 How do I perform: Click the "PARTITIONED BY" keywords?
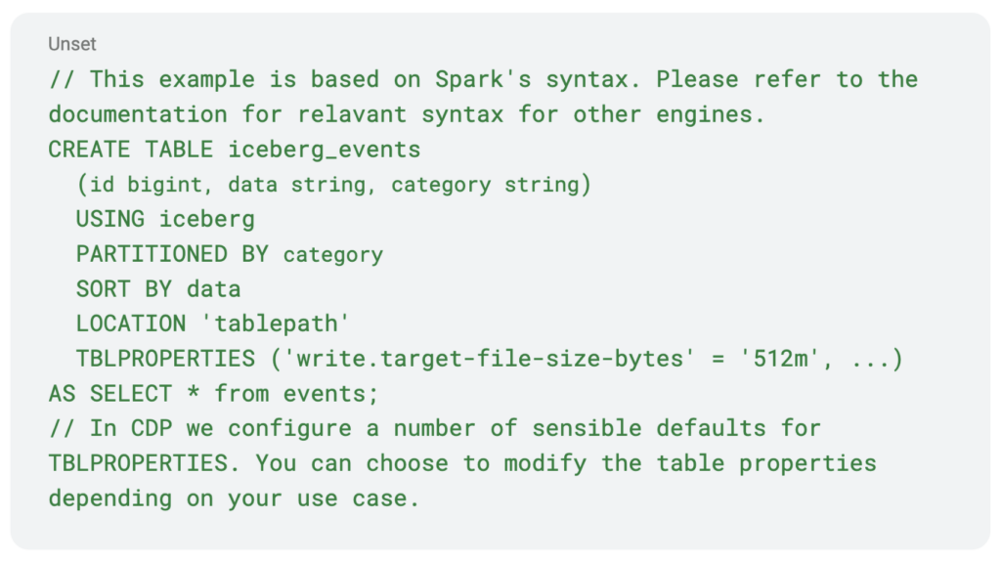click(x=172, y=254)
